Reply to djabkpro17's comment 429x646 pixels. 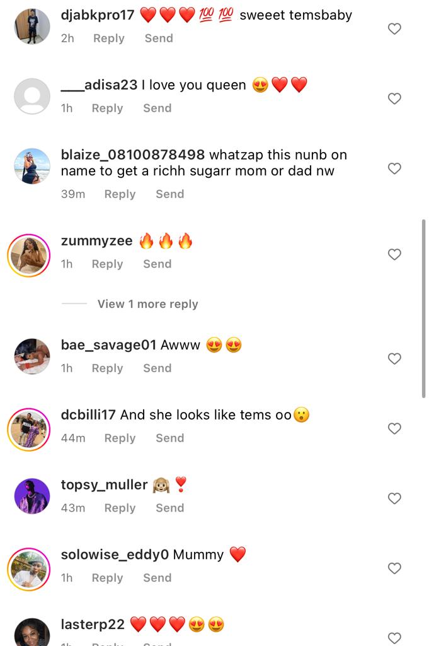(108, 38)
